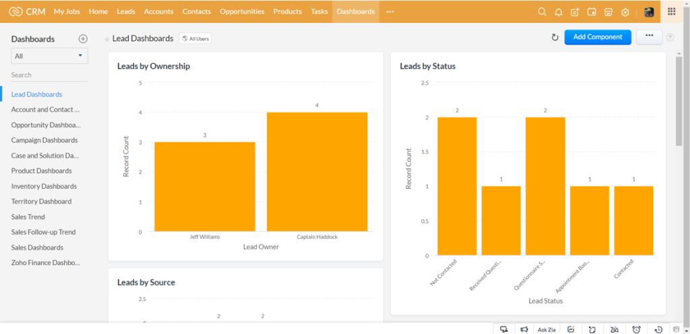Open the Accounts module tab
This screenshot has height=334, width=690.
(158, 11)
